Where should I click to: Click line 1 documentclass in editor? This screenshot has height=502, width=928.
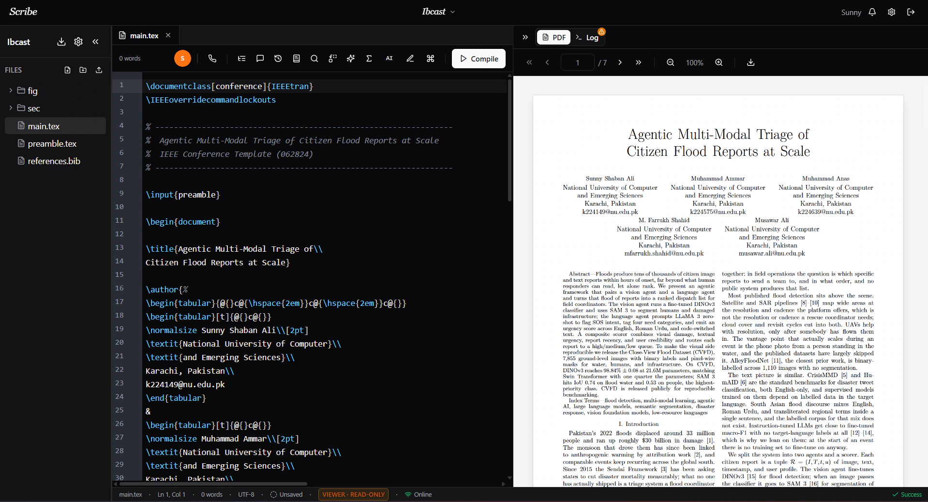229,86
